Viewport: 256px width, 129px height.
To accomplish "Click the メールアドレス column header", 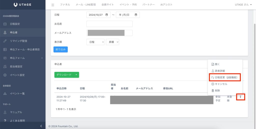I will click(x=144, y=88).
